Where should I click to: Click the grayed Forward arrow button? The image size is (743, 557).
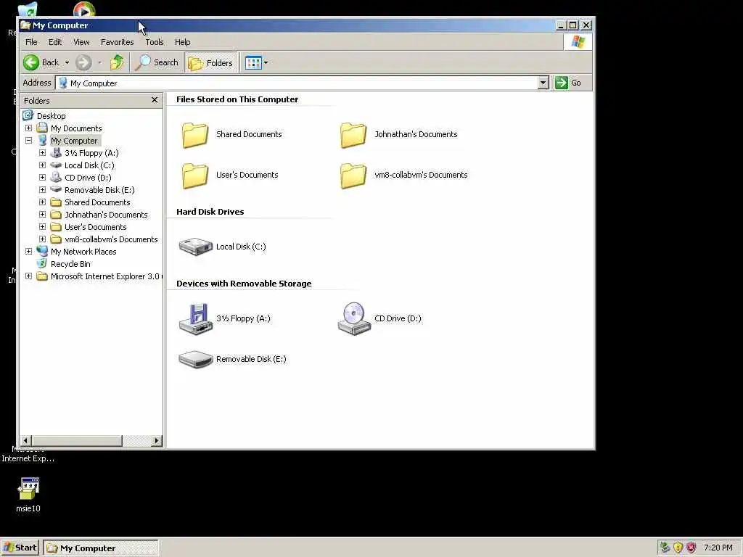click(83, 62)
